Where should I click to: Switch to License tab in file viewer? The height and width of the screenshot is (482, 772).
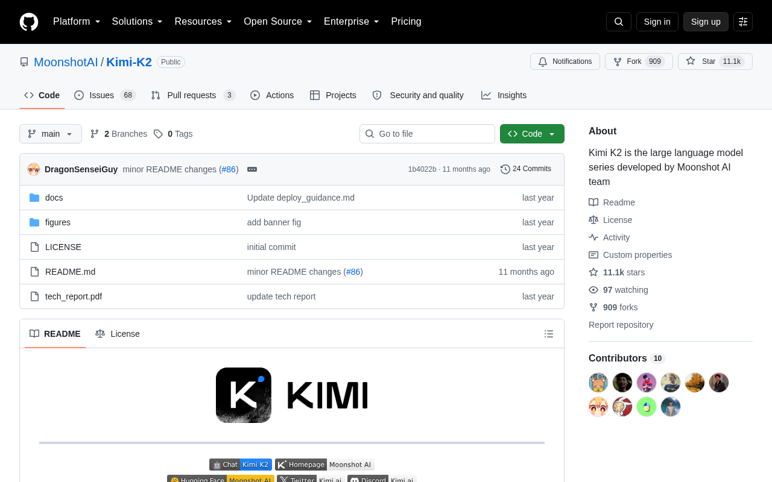(118, 334)
